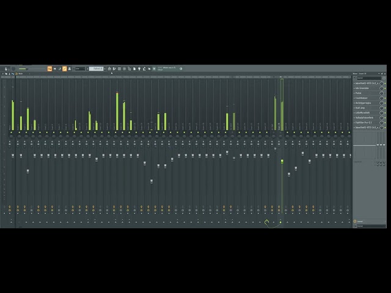Open the mixer input source dropdown
Viewport: 391px width, 293px height.
pyautogui.click(x=369, y=78)
